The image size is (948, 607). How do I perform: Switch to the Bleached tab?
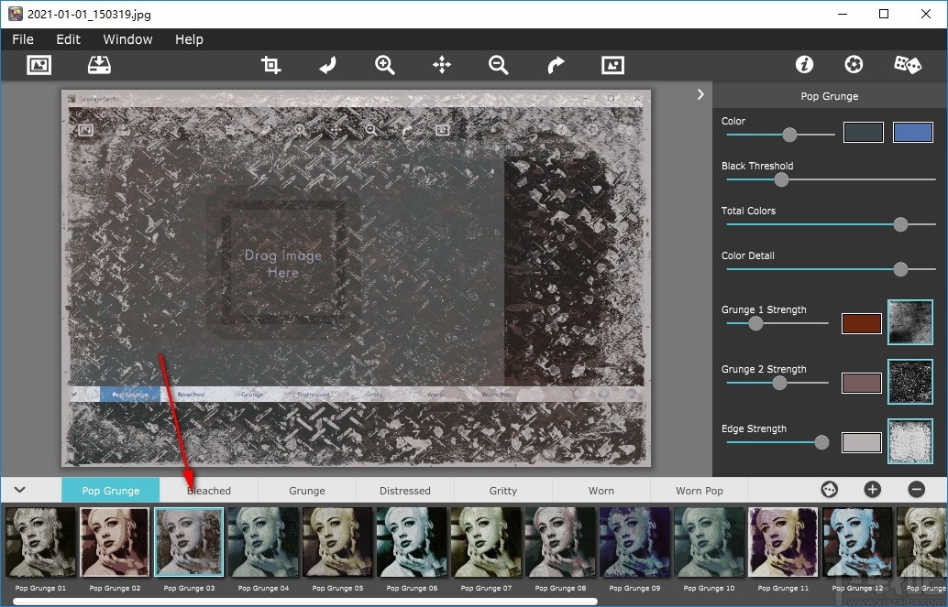click(209, 491)
